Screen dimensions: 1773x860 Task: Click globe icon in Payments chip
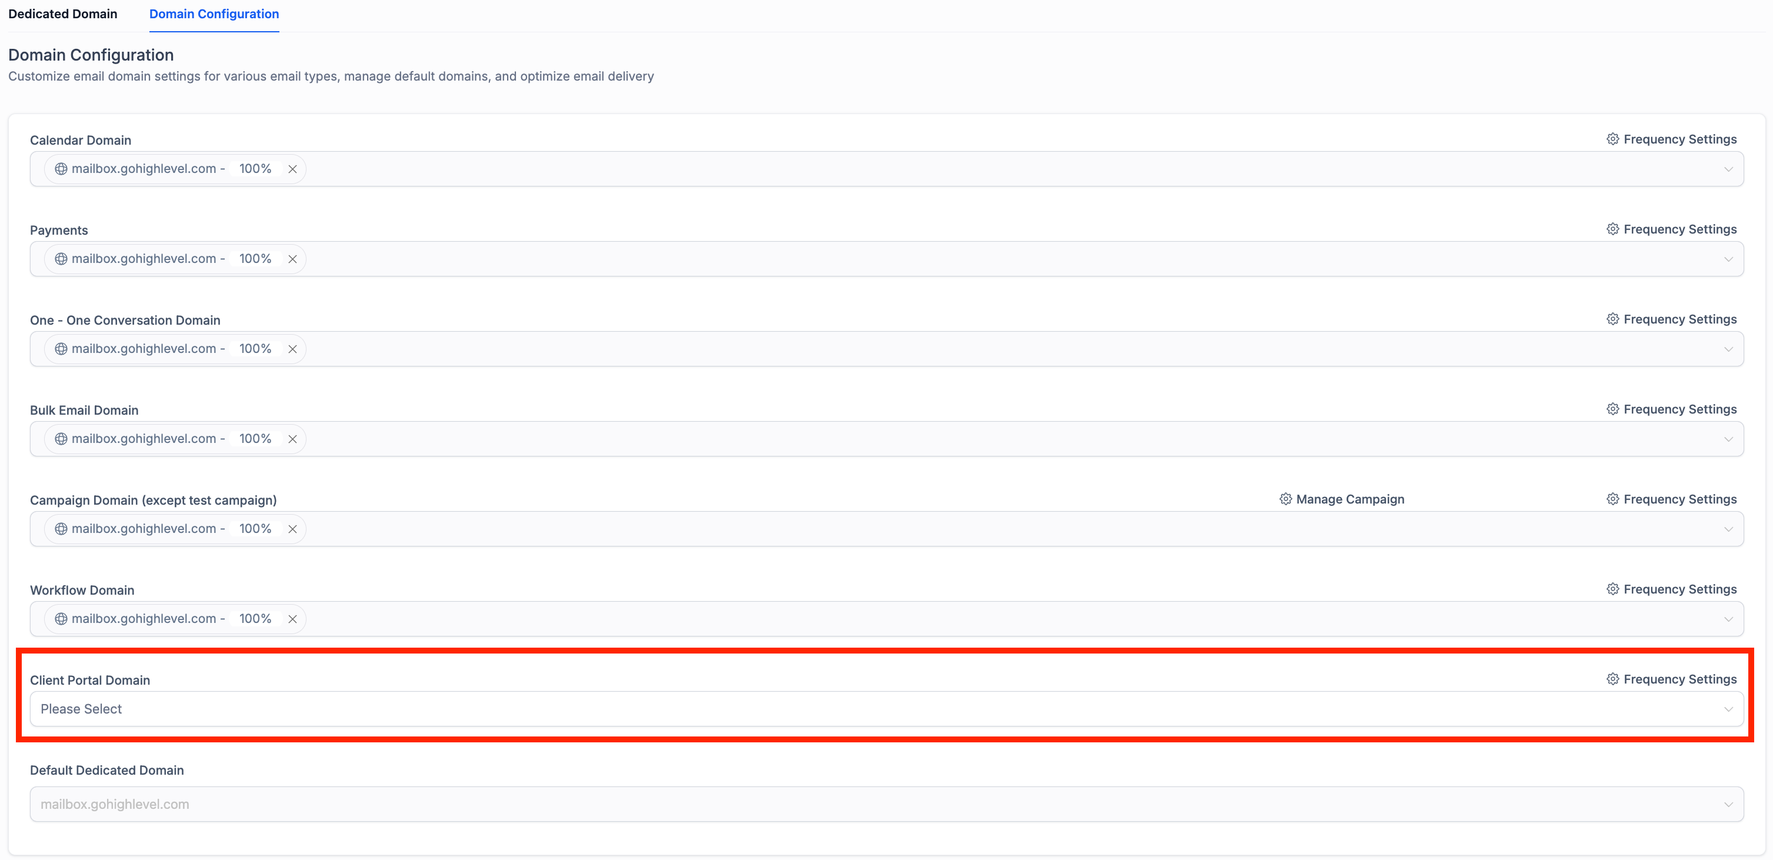pos(61,259)
